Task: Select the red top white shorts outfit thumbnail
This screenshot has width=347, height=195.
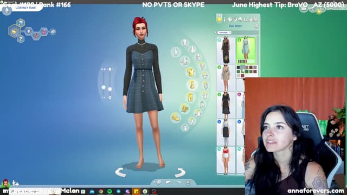Action: (226, 160)
